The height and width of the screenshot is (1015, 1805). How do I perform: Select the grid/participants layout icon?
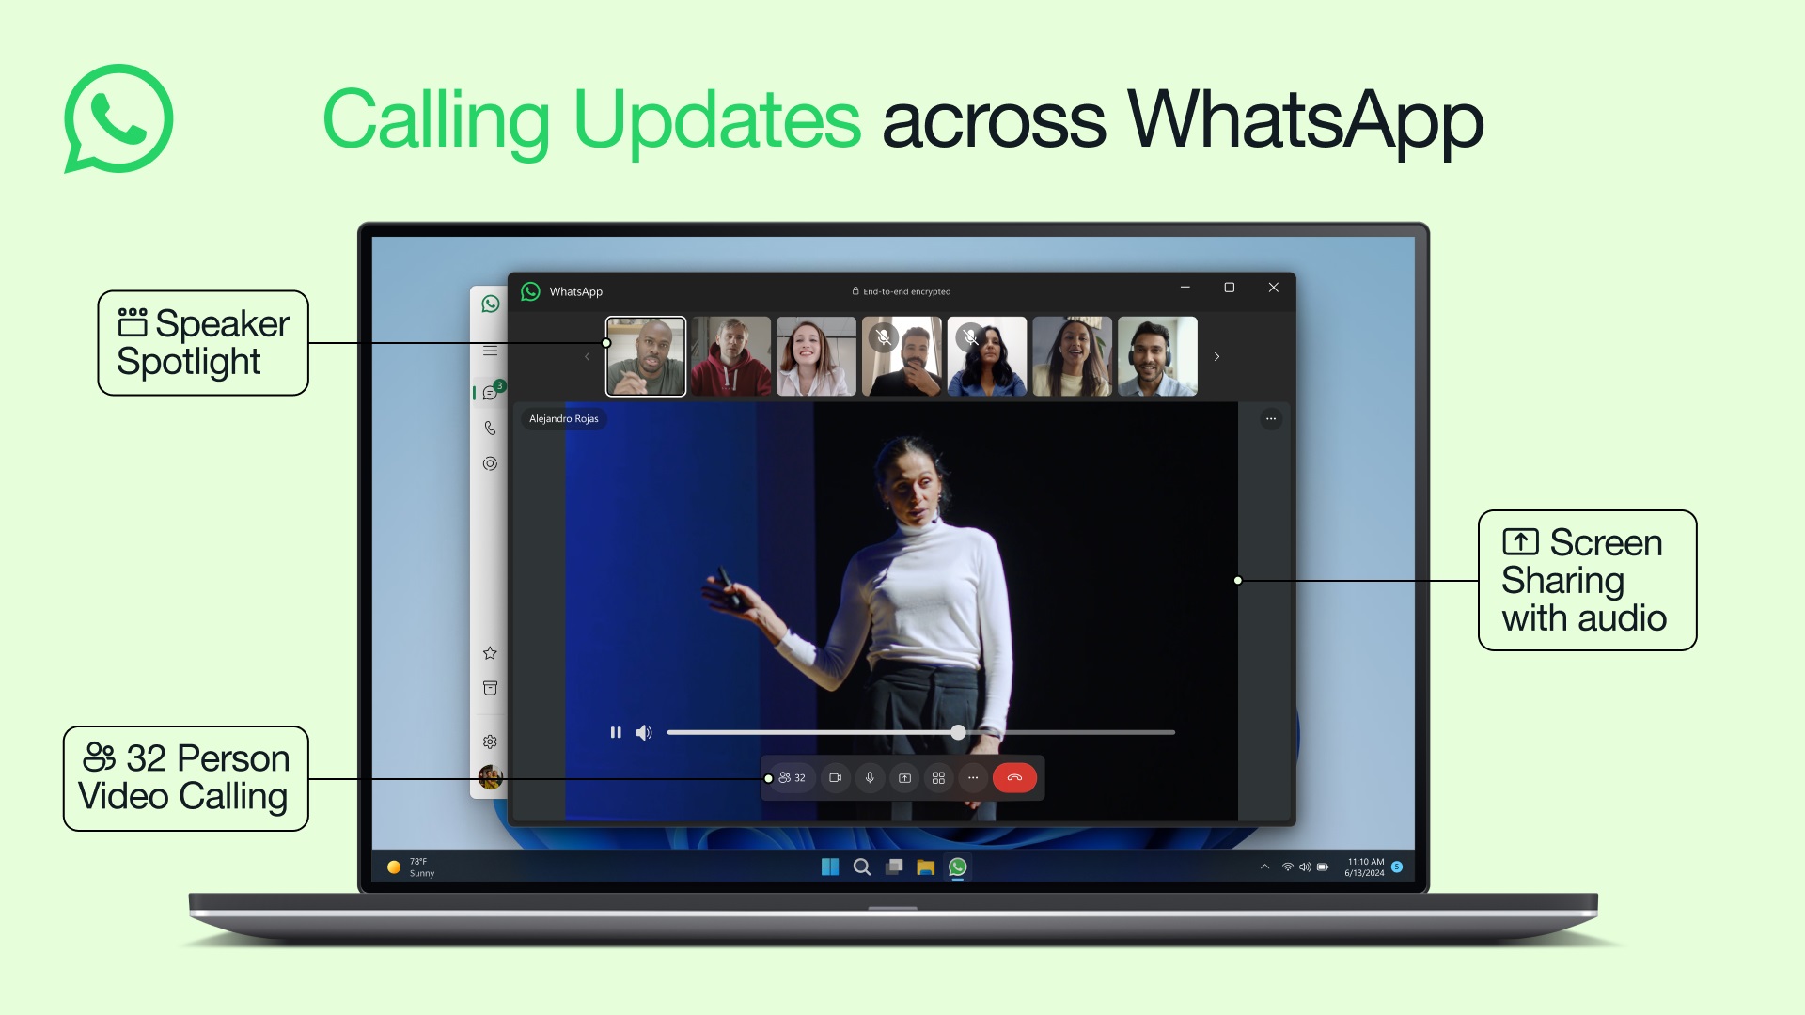(x=936, y=777)
